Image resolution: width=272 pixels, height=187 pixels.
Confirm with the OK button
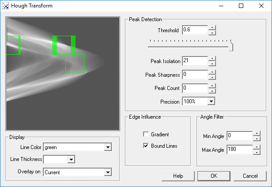pyautogui.click(x=214, y=176)
